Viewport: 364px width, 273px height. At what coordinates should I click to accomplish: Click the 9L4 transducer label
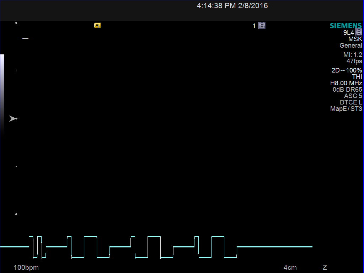click(349, 32)
